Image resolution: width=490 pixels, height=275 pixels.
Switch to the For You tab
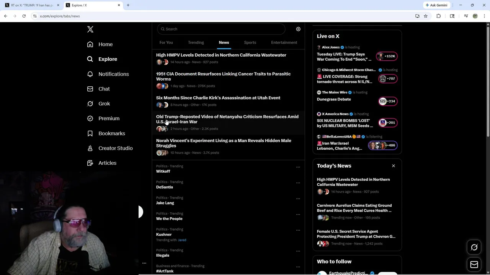coord(166,42)
